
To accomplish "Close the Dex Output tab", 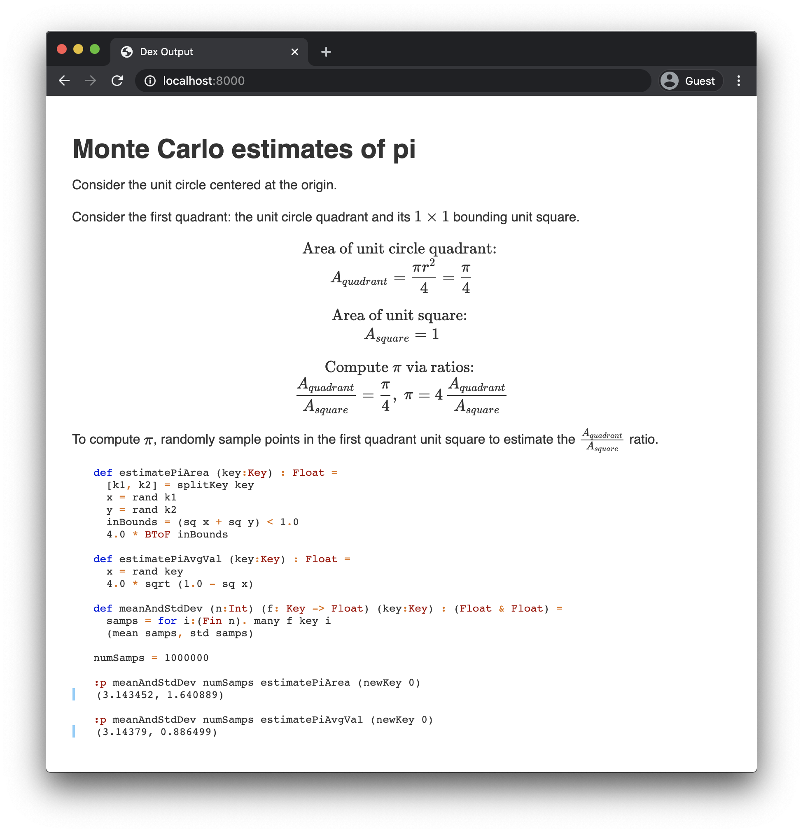I will tap(294, 51).
